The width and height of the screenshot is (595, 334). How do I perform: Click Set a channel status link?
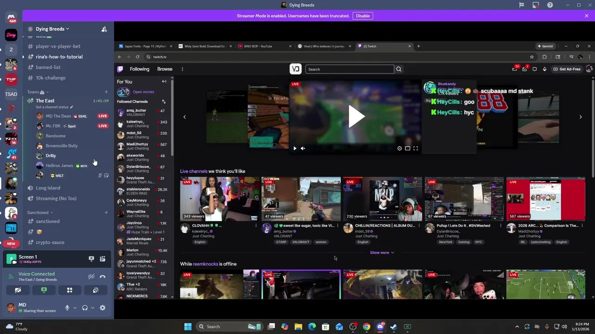tap(54, 107)
